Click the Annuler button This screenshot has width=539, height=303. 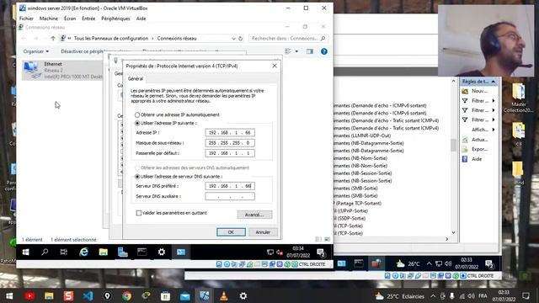coord(263,232)
